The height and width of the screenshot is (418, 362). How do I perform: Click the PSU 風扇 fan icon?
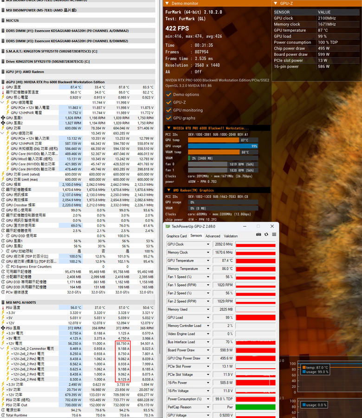[x=3, y=328]
